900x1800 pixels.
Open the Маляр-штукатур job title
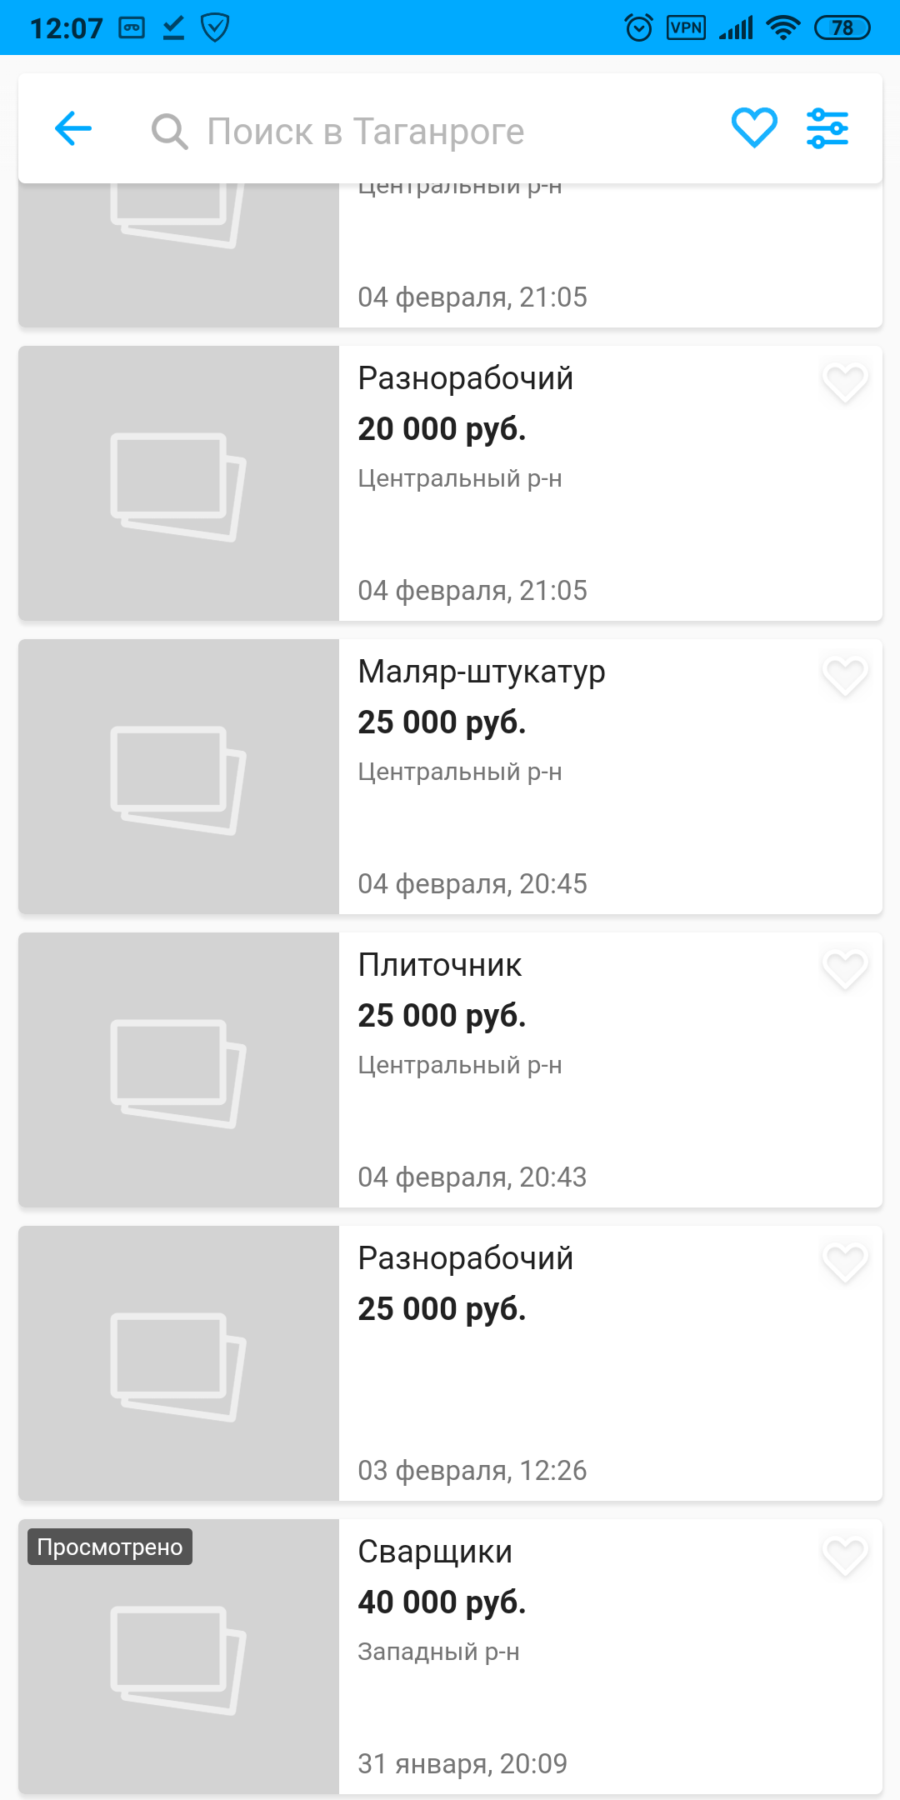click(482, 672)
